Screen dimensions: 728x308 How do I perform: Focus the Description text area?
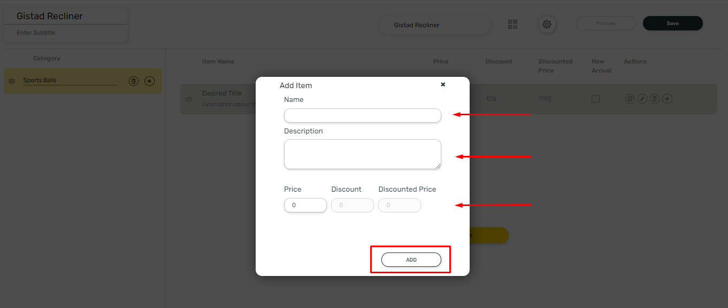click(362, 154)
